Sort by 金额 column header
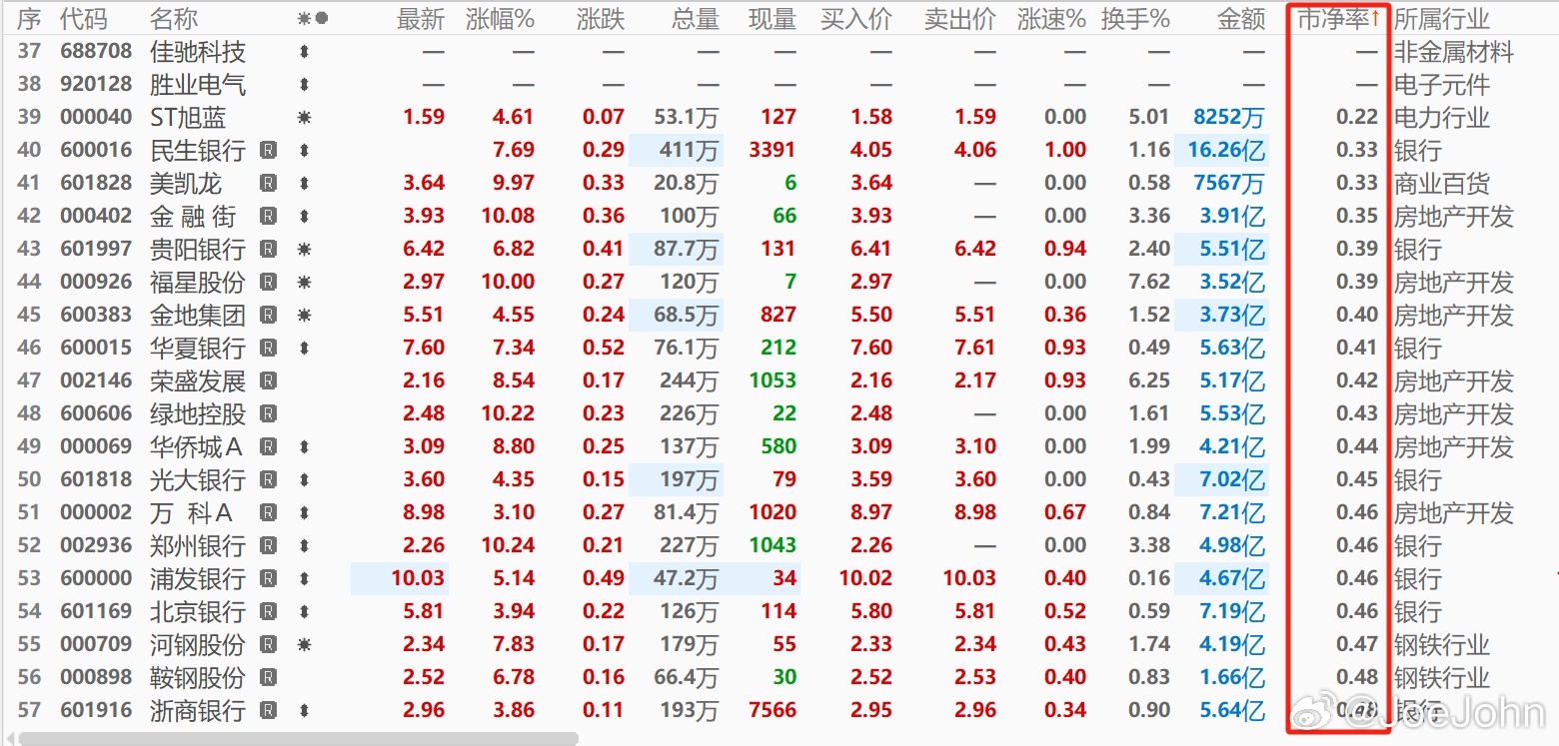Viewport: 1559px width, 746px height. tap(1242, 19)
